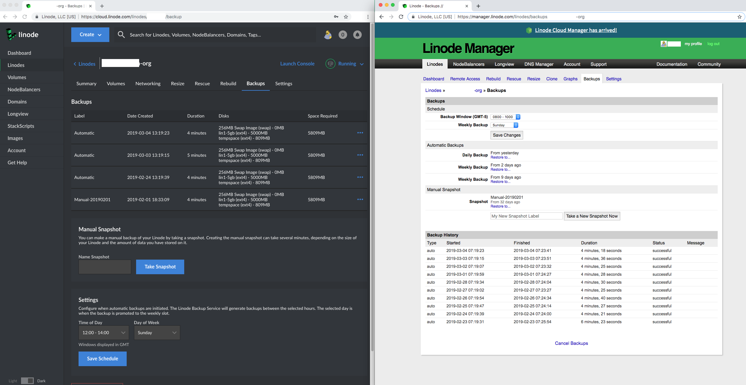Click the Name Snapshot input field

coord(105,267)
